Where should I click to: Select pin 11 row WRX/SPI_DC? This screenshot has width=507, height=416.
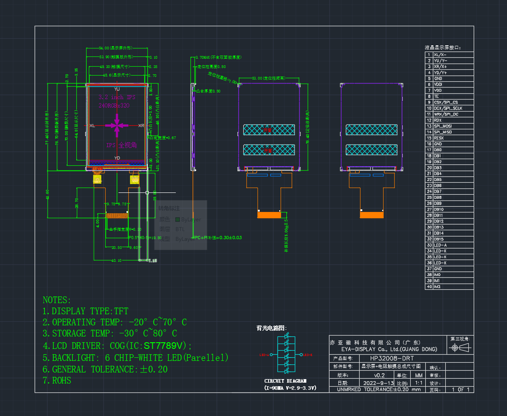(449, 114)
